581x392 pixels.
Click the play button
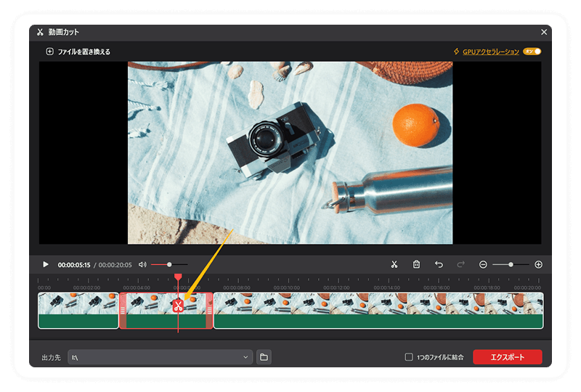[x=46, y=264]
